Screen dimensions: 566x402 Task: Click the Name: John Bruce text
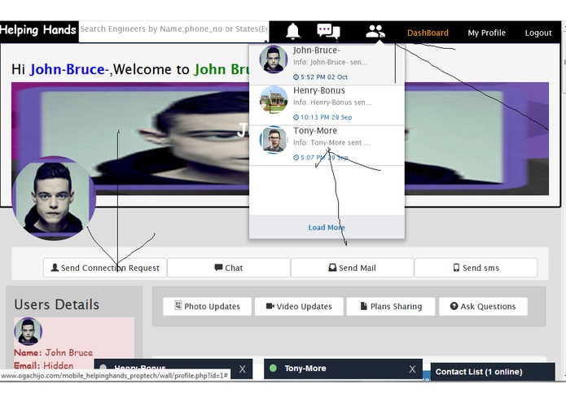pyautogui.click(x=54, y=352)
